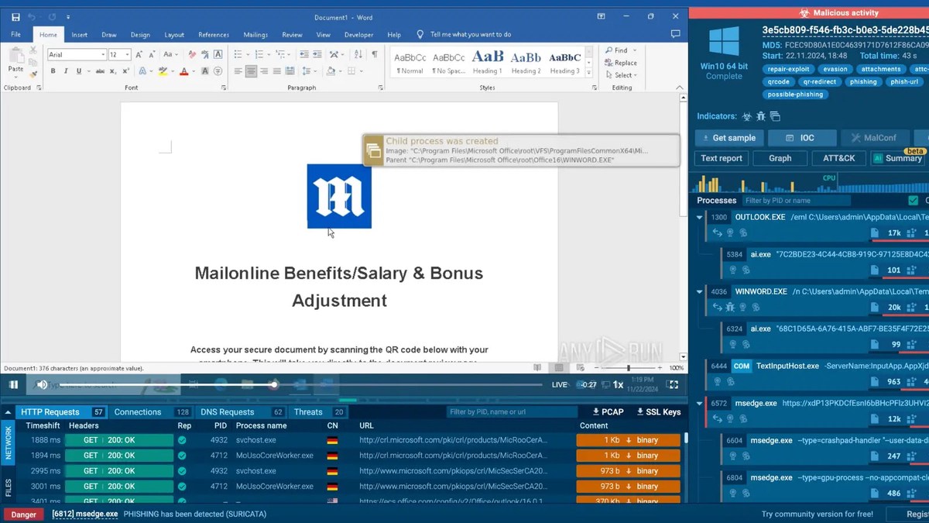Toggle the checkbox beside the Processes filter

coord(913,201)
